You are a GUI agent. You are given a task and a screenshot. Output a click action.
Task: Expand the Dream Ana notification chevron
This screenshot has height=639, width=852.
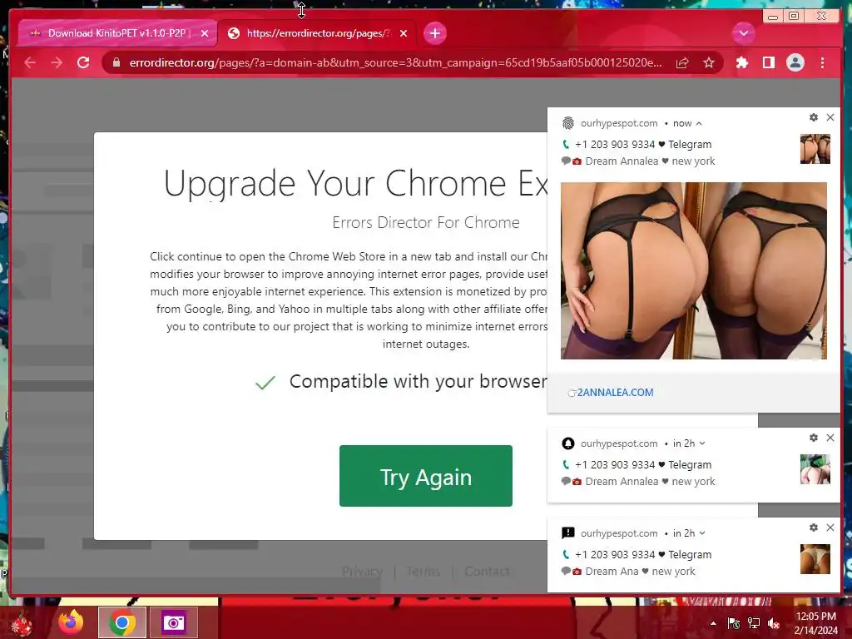(702, 533)
